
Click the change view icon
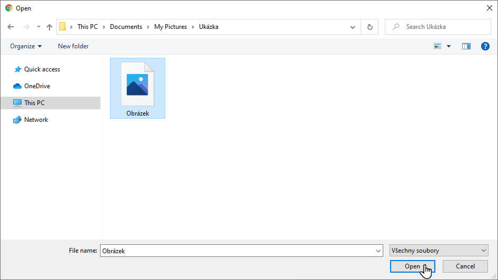437,46
